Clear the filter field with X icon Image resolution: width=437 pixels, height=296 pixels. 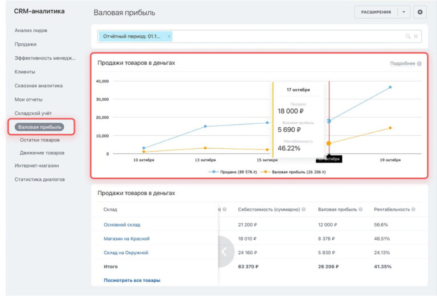[x=415, y=36]
